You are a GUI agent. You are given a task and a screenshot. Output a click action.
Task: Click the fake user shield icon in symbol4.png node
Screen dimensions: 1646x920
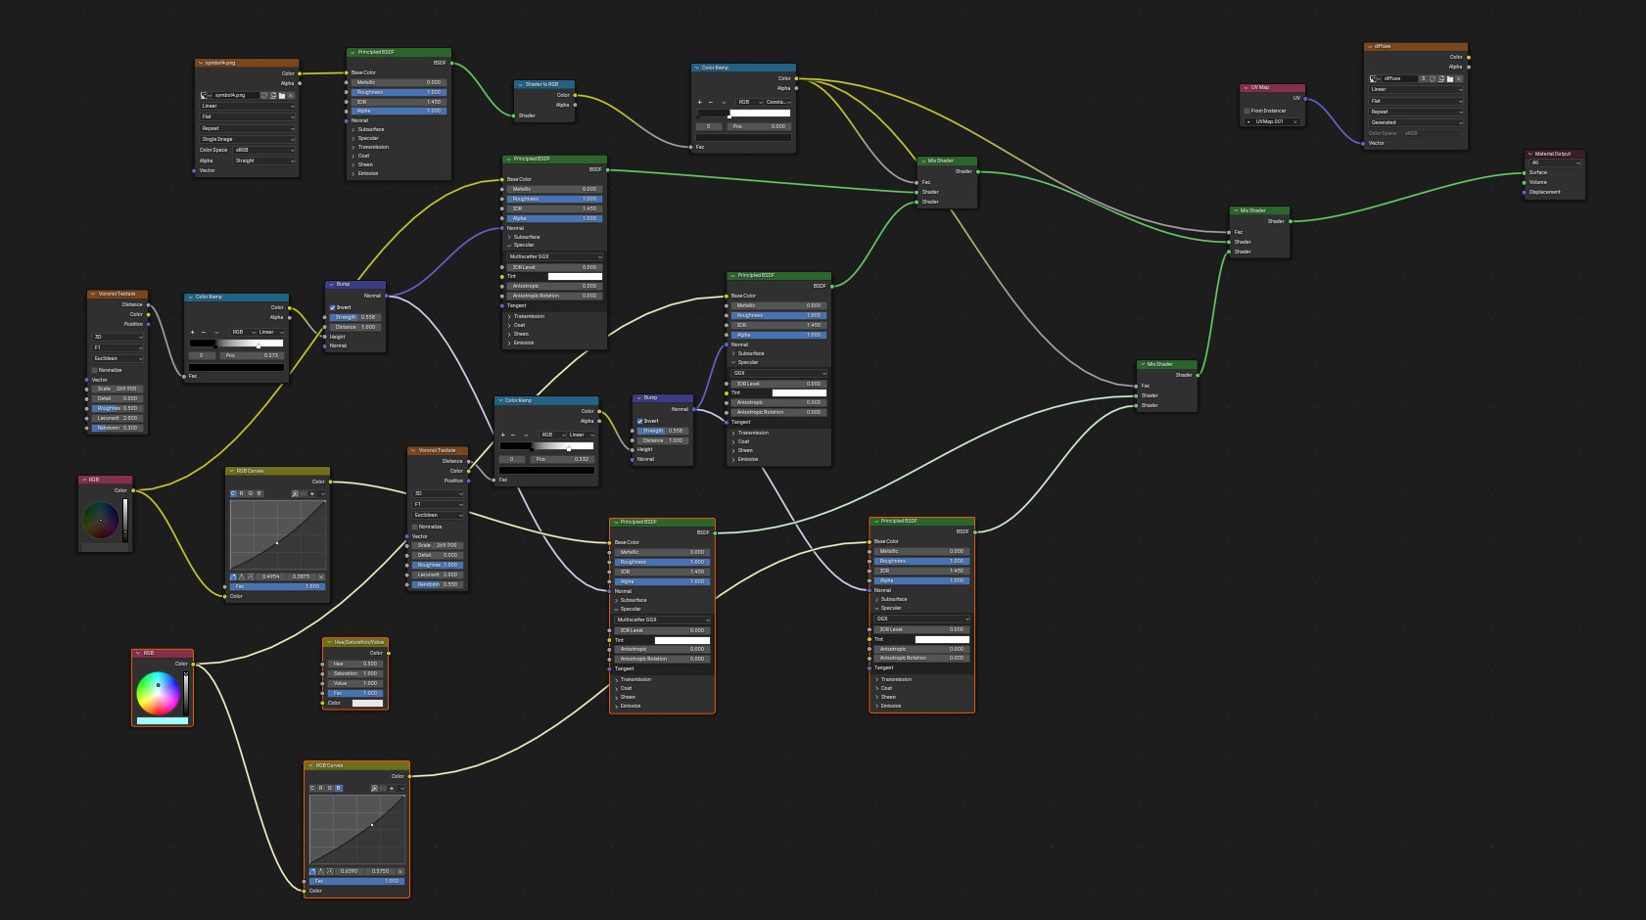coord(263,95)
